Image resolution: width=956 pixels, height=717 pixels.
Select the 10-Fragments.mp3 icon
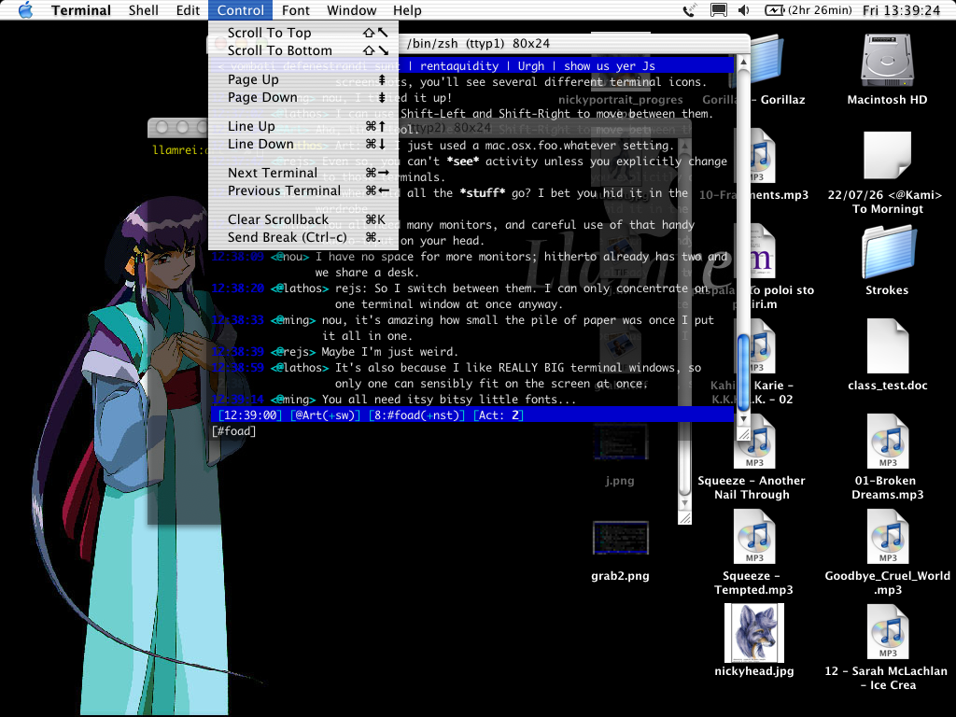[762, 156]
